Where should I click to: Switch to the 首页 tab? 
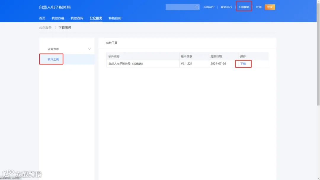pyautogui.click(x=42, y=18)
